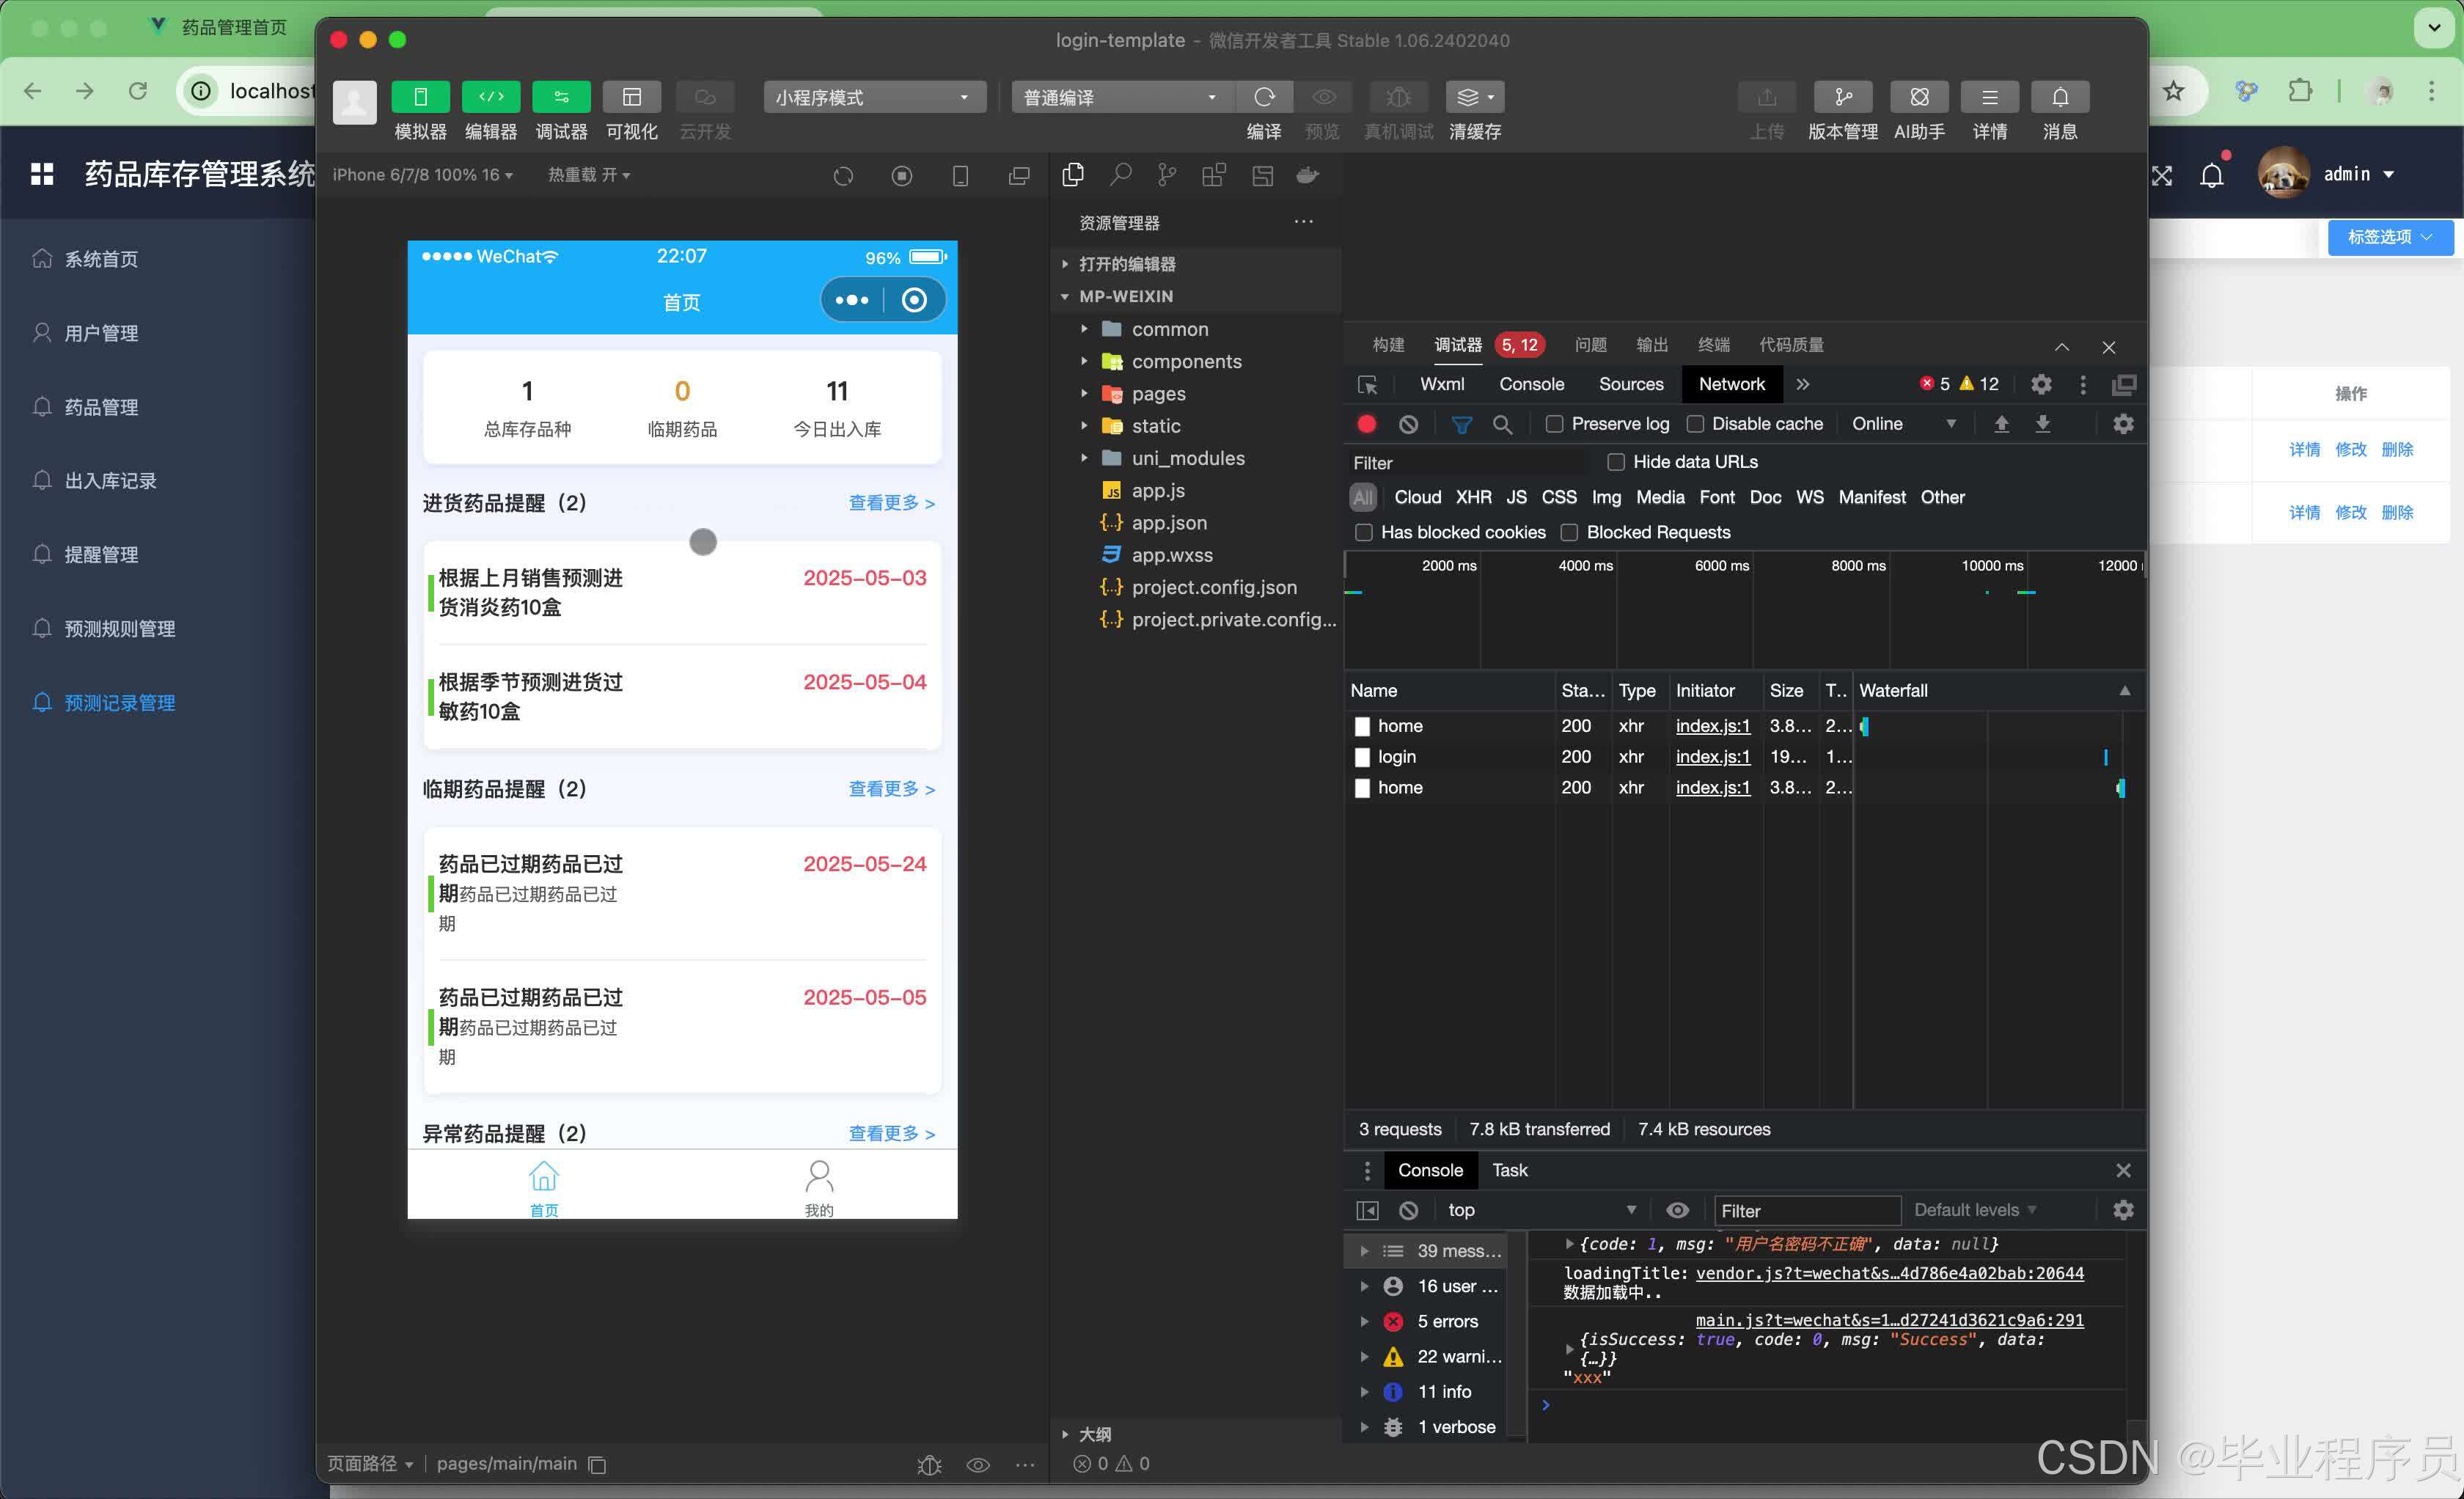The height and width of the screenshot is (1499, 2464).
Task: Click the element inspector arrow icon
Action: point(1367,384)
